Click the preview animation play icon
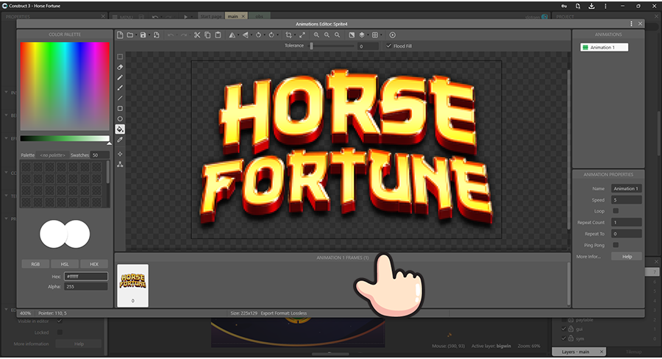The image size is (662, 359). tap(392, 35)
